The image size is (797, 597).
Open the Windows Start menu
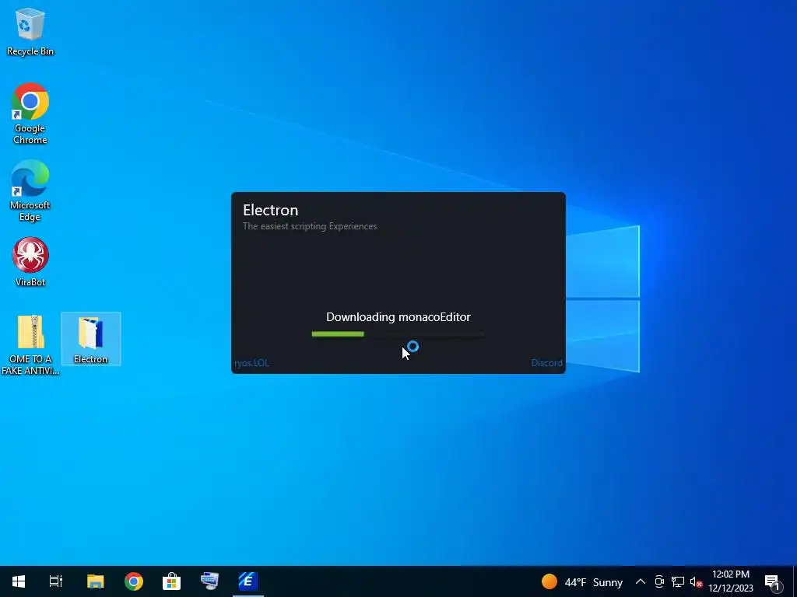coord(19,581)
